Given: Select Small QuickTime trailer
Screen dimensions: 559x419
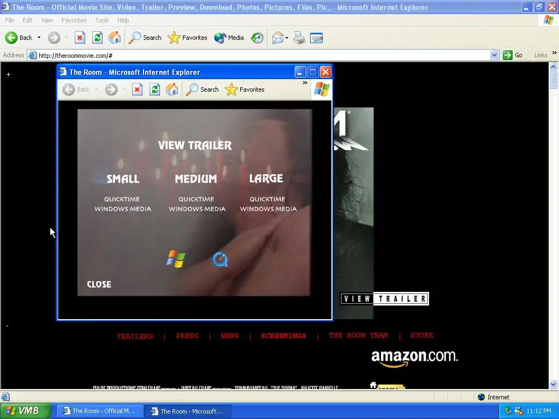Looking at the screenshot, I should (x=122, y=199).
